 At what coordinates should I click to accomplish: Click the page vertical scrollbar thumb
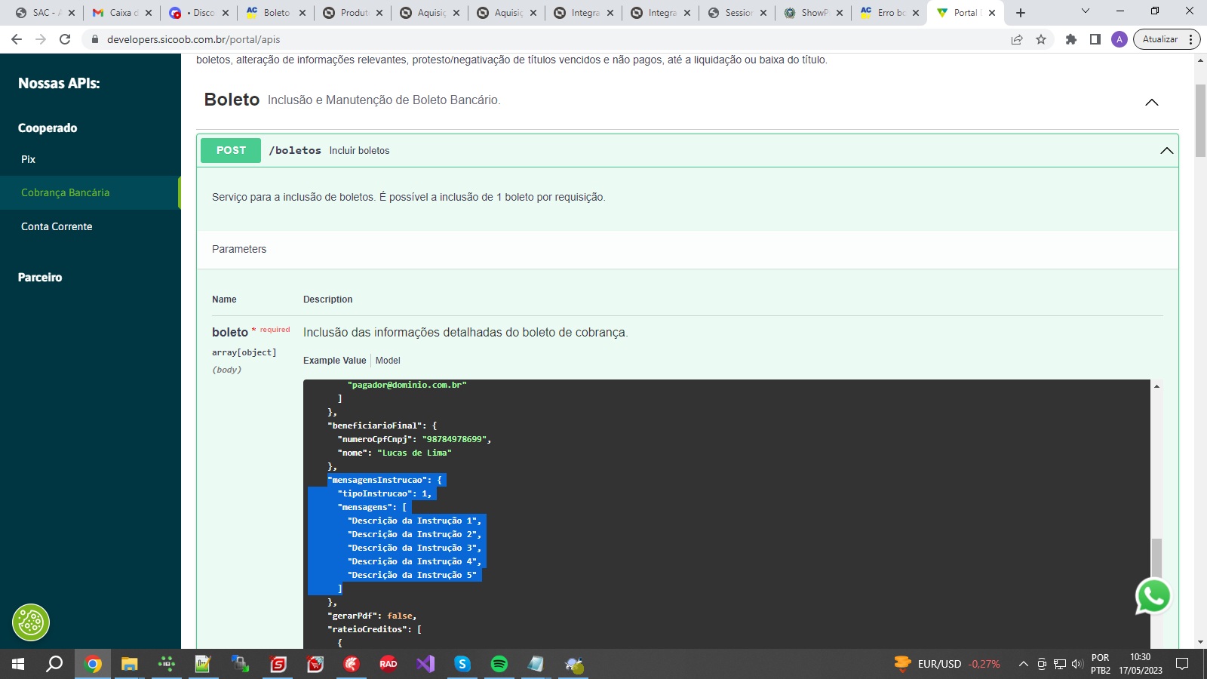pos(1200,121)
